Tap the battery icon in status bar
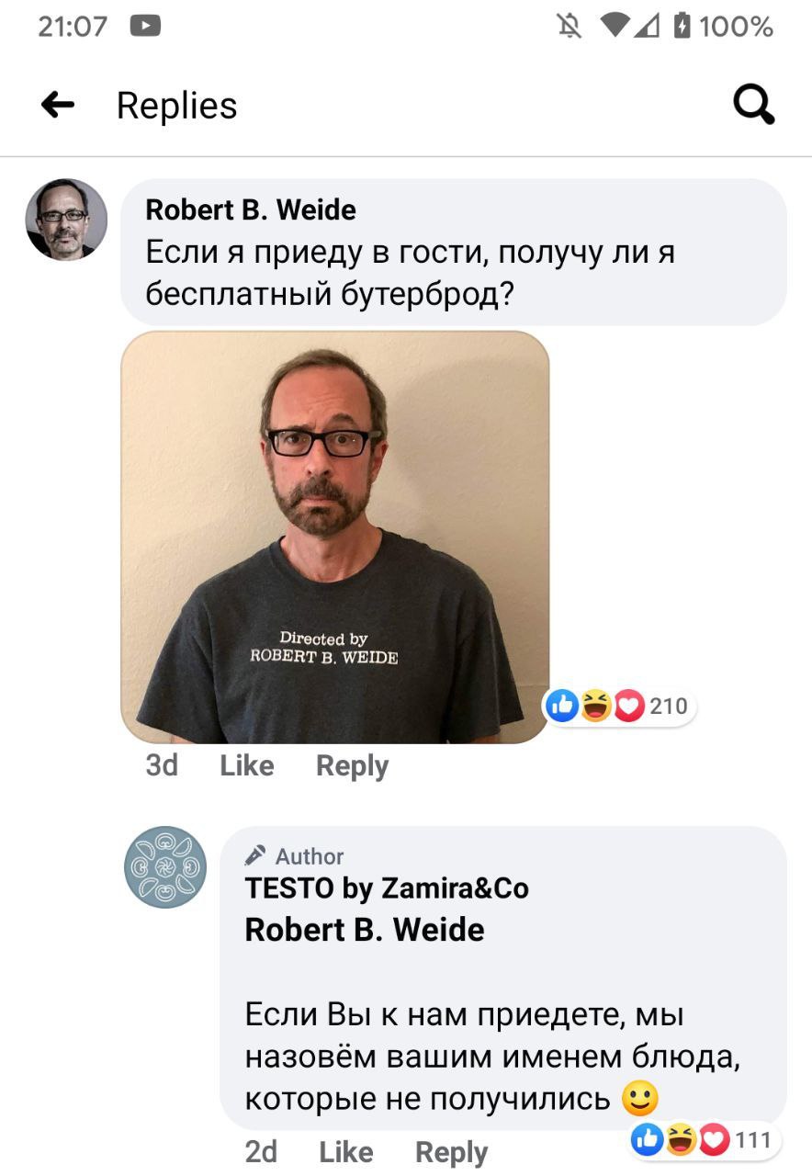This screenshot has height=1176, width=812. pyautogui.click(x=682, y=27)
